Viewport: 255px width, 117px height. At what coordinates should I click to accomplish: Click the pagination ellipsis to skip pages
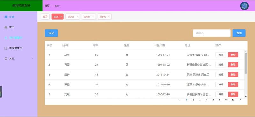tap(226, 99)
